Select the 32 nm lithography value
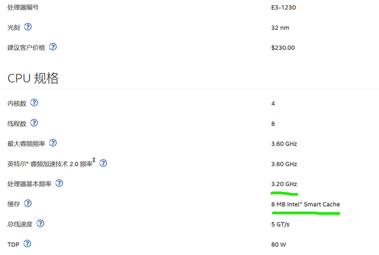Viewport: 379px width, 255px height. point(280,27)
